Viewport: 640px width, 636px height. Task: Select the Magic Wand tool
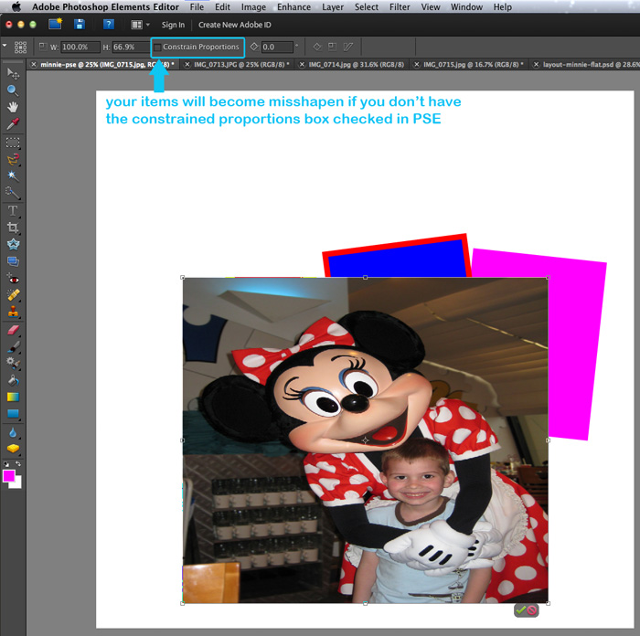coord(13,175)
